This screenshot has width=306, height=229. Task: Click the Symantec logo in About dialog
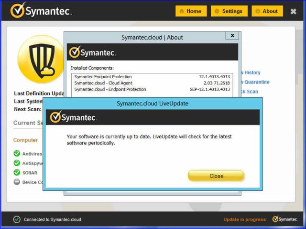coord(92,52)
